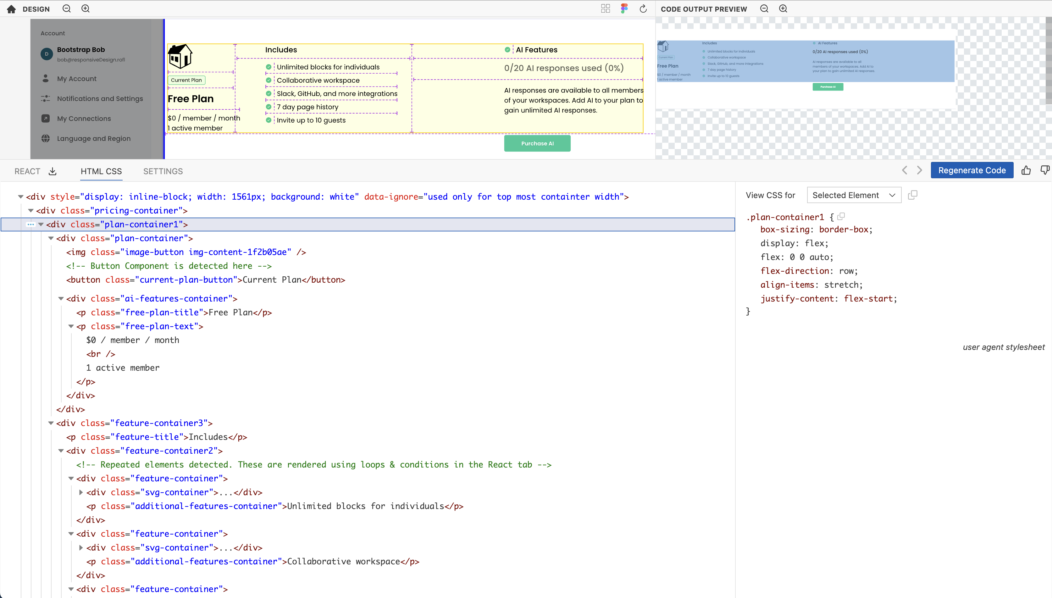Click the box-sizing: border-box CSS line
1052x598 pixels.
tap(816, 230)
